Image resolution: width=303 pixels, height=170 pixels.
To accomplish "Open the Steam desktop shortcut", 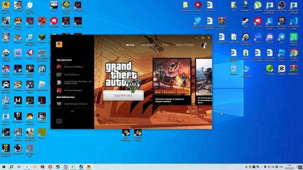I will click(x=246, y=22).
